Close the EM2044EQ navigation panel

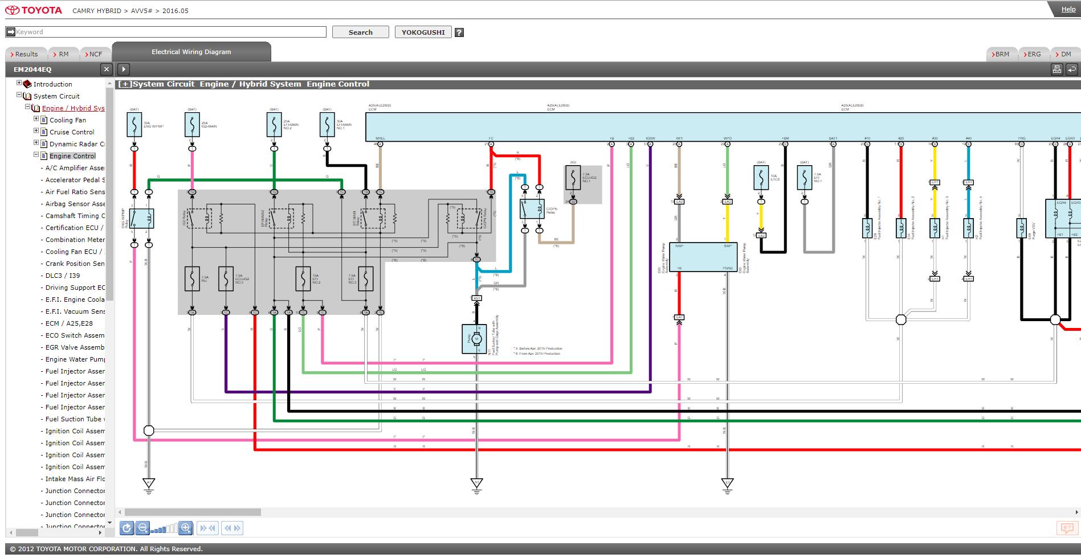pyautogui.click(x=106, y=69)
